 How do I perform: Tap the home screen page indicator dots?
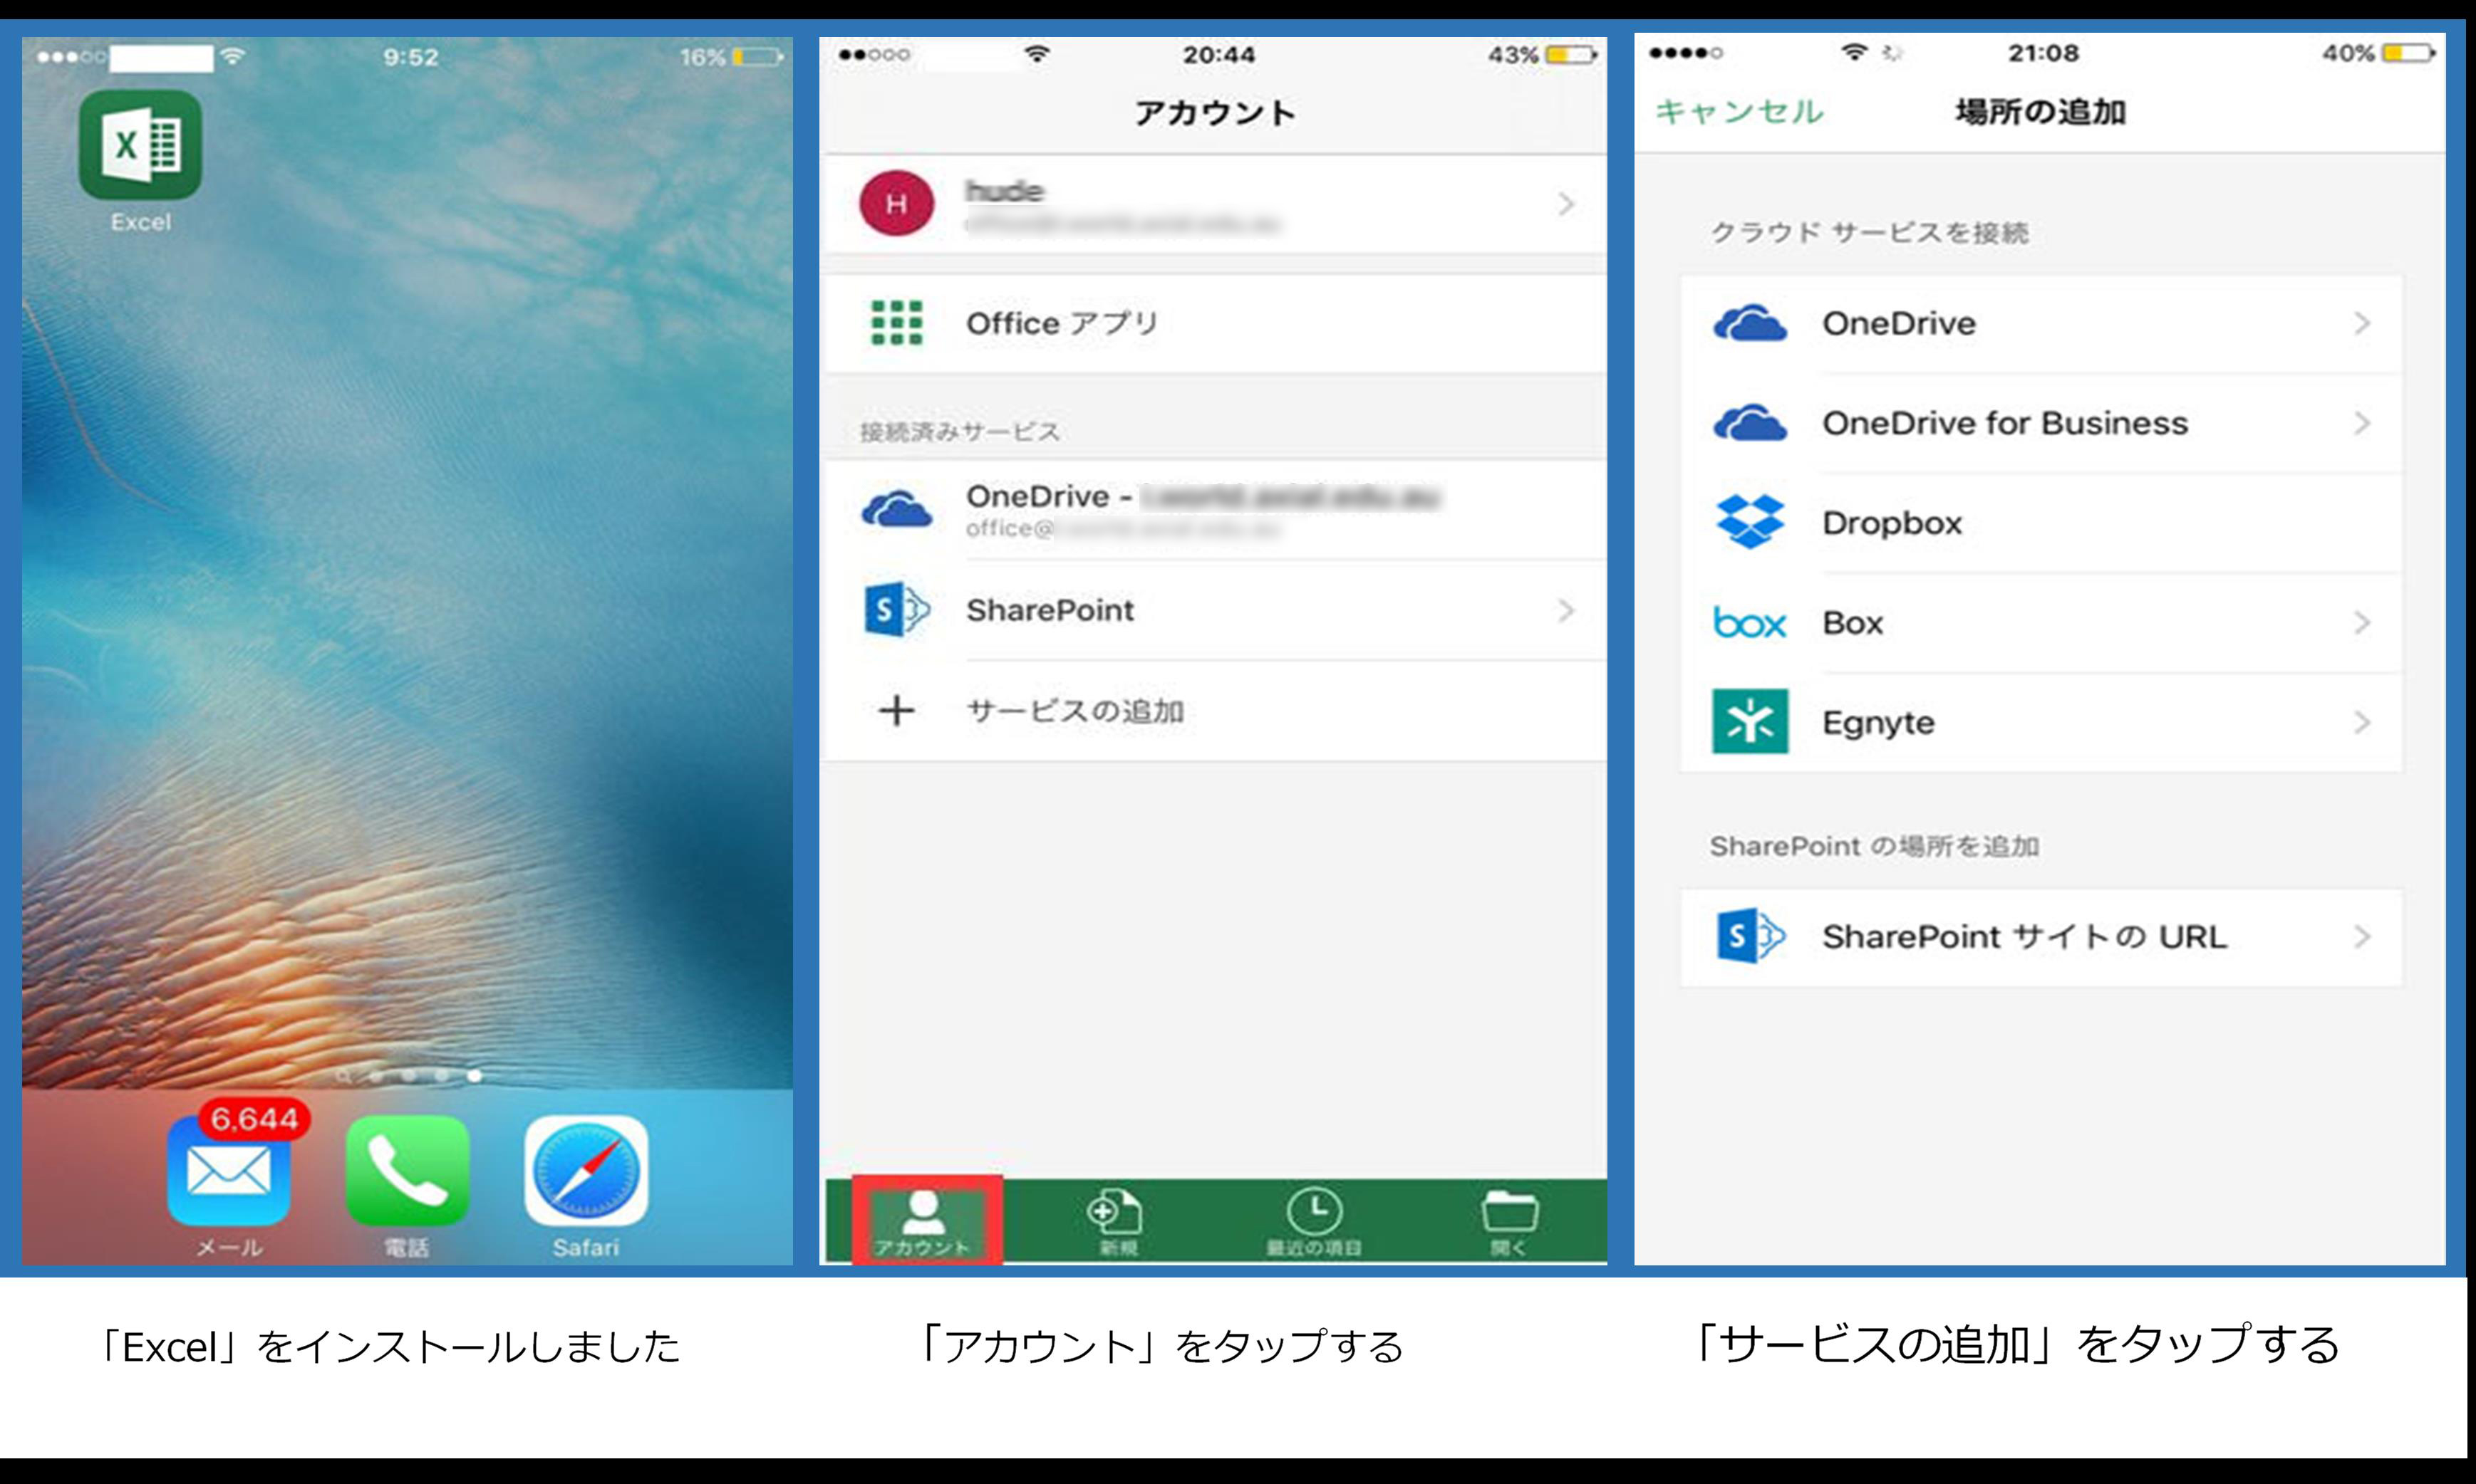pyautogui.click(x=409, y=1076)
